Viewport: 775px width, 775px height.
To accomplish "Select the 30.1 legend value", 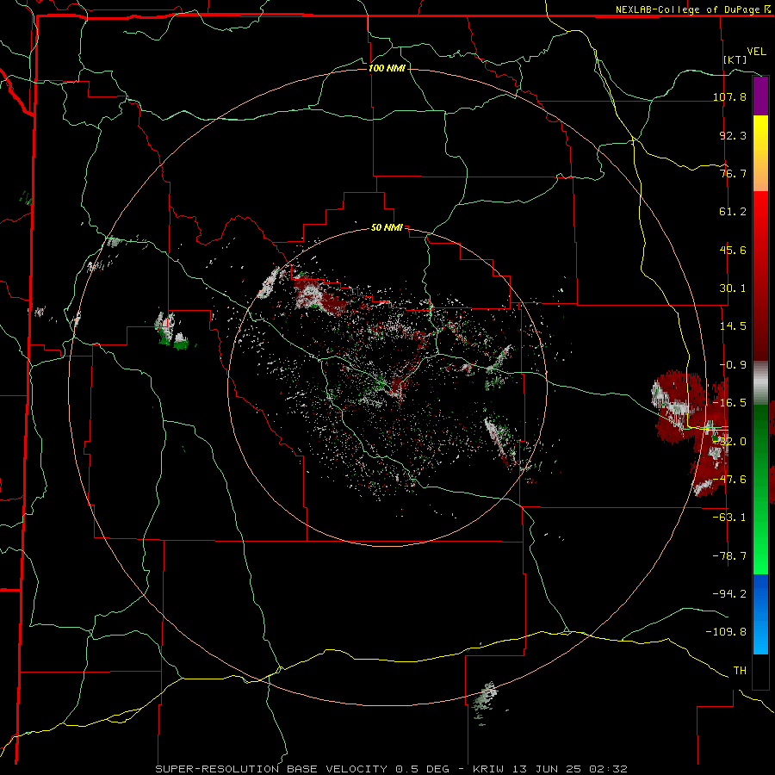I will click(x=733, y=288).
